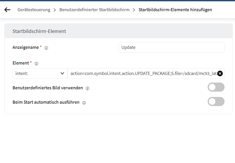This screenshot has width=235, height=163.
Task: Click the info icon beside Element label
Action: coord(37,63)
